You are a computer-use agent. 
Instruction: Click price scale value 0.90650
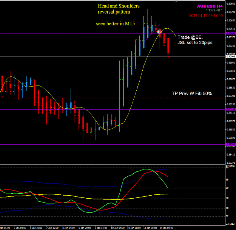[x=231, y=20]
